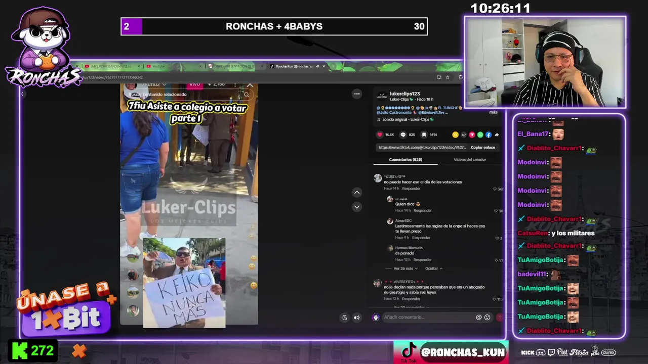The height and width of the screenshot is (364, 648).
Task: Bookmark page with browser star icon
Action: [448, 77]
